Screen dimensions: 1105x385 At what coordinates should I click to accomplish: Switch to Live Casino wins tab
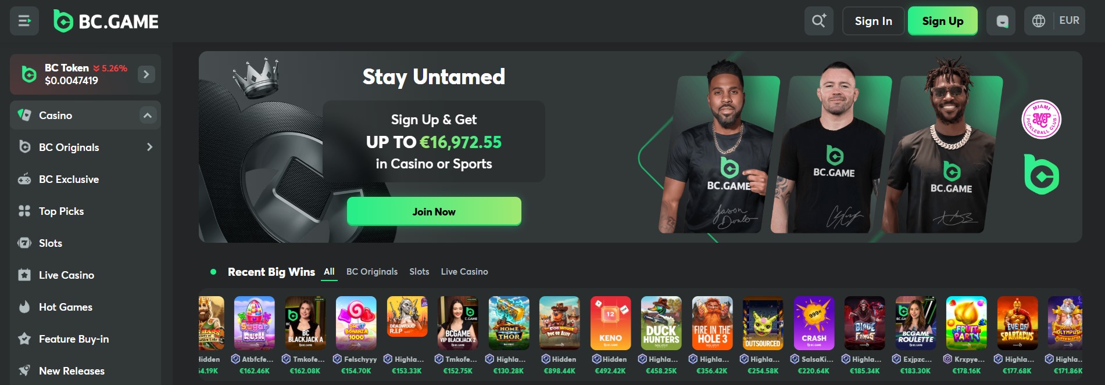pos(464,272)
